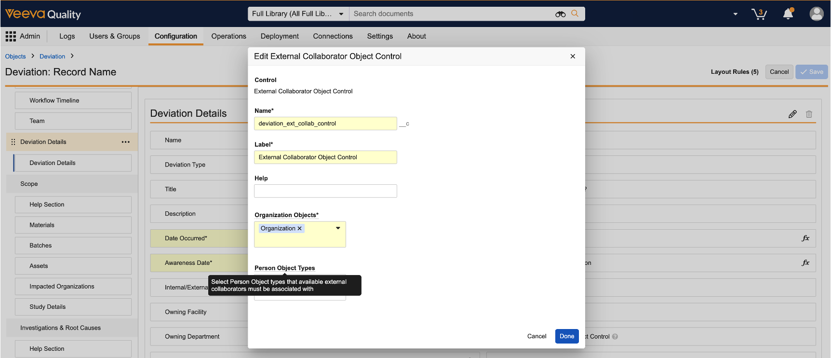Open the shopping cart icon

click(x=759, y=14)
